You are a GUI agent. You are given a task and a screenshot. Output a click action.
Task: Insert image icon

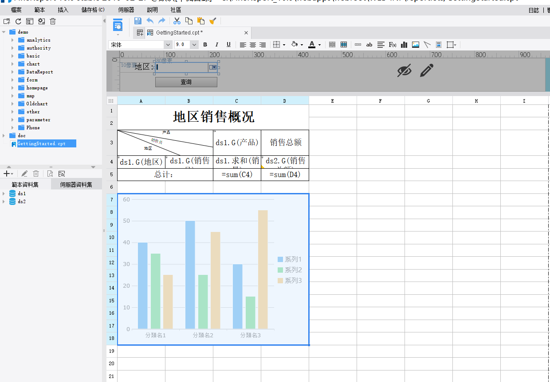pos(416,45)
